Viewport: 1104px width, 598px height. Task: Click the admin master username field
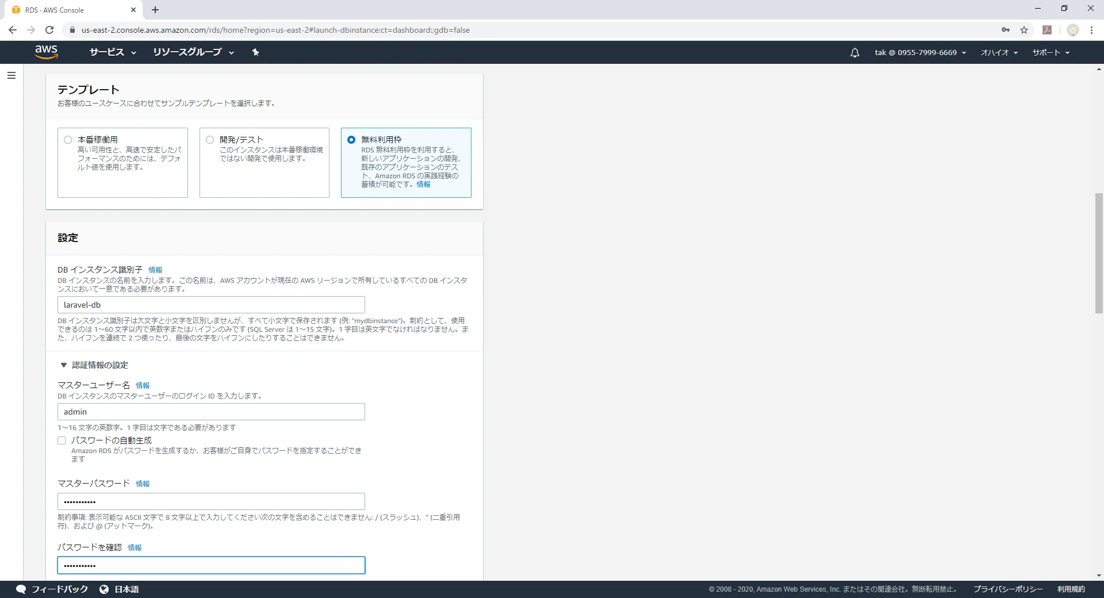tap(211, 412)
